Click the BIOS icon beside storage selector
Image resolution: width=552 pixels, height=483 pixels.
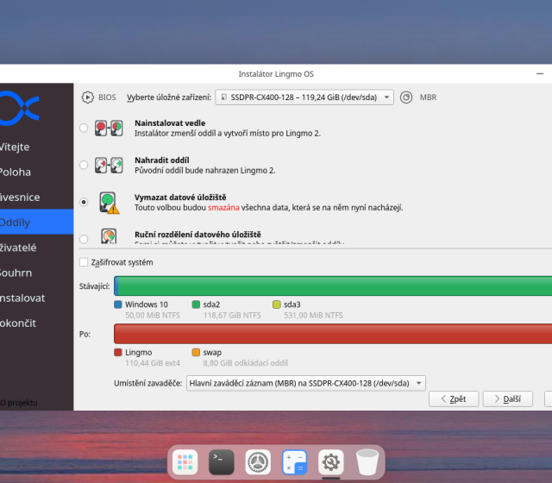click(87, 97)
